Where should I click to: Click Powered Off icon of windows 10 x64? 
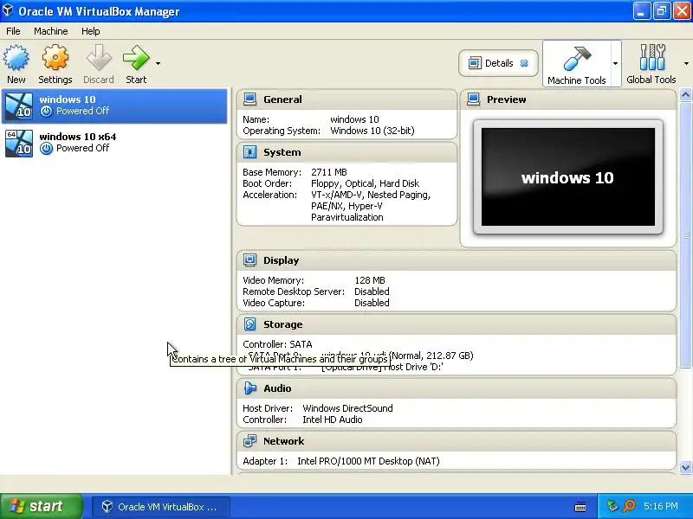click(x=46, y=148)
